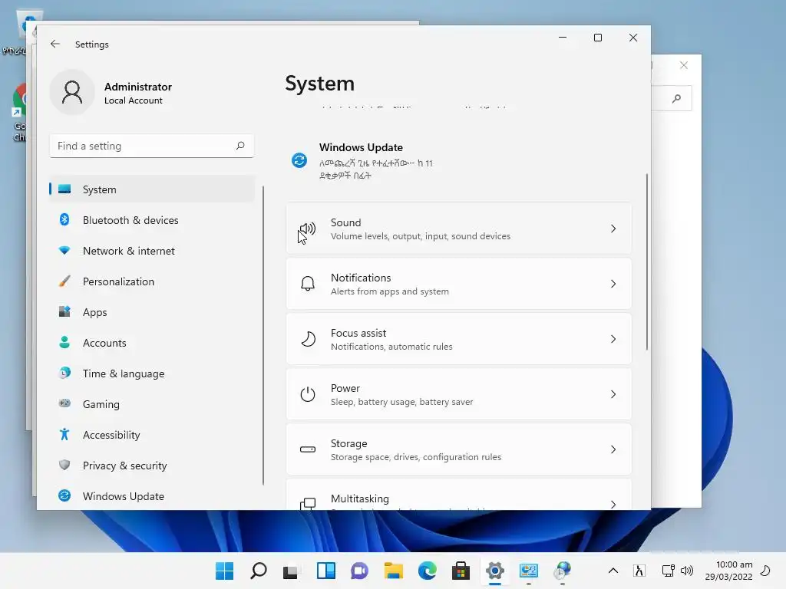Expand Multitasking via its chevron

pos(613,504)
